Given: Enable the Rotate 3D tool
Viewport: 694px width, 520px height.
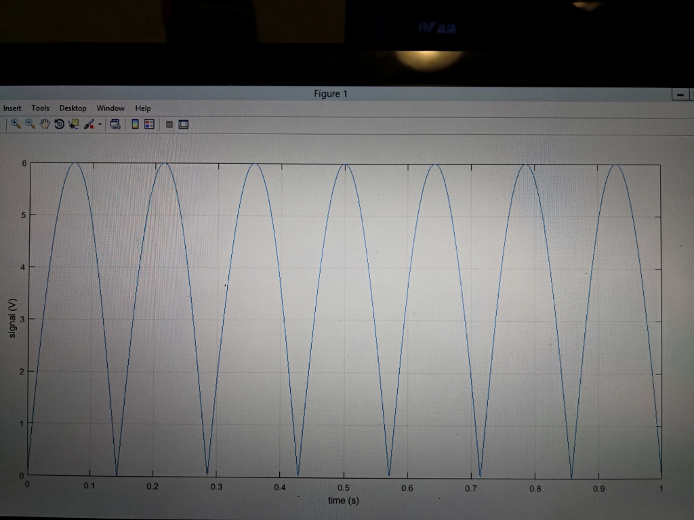Looking at the screenshot, I should [59, 124].
